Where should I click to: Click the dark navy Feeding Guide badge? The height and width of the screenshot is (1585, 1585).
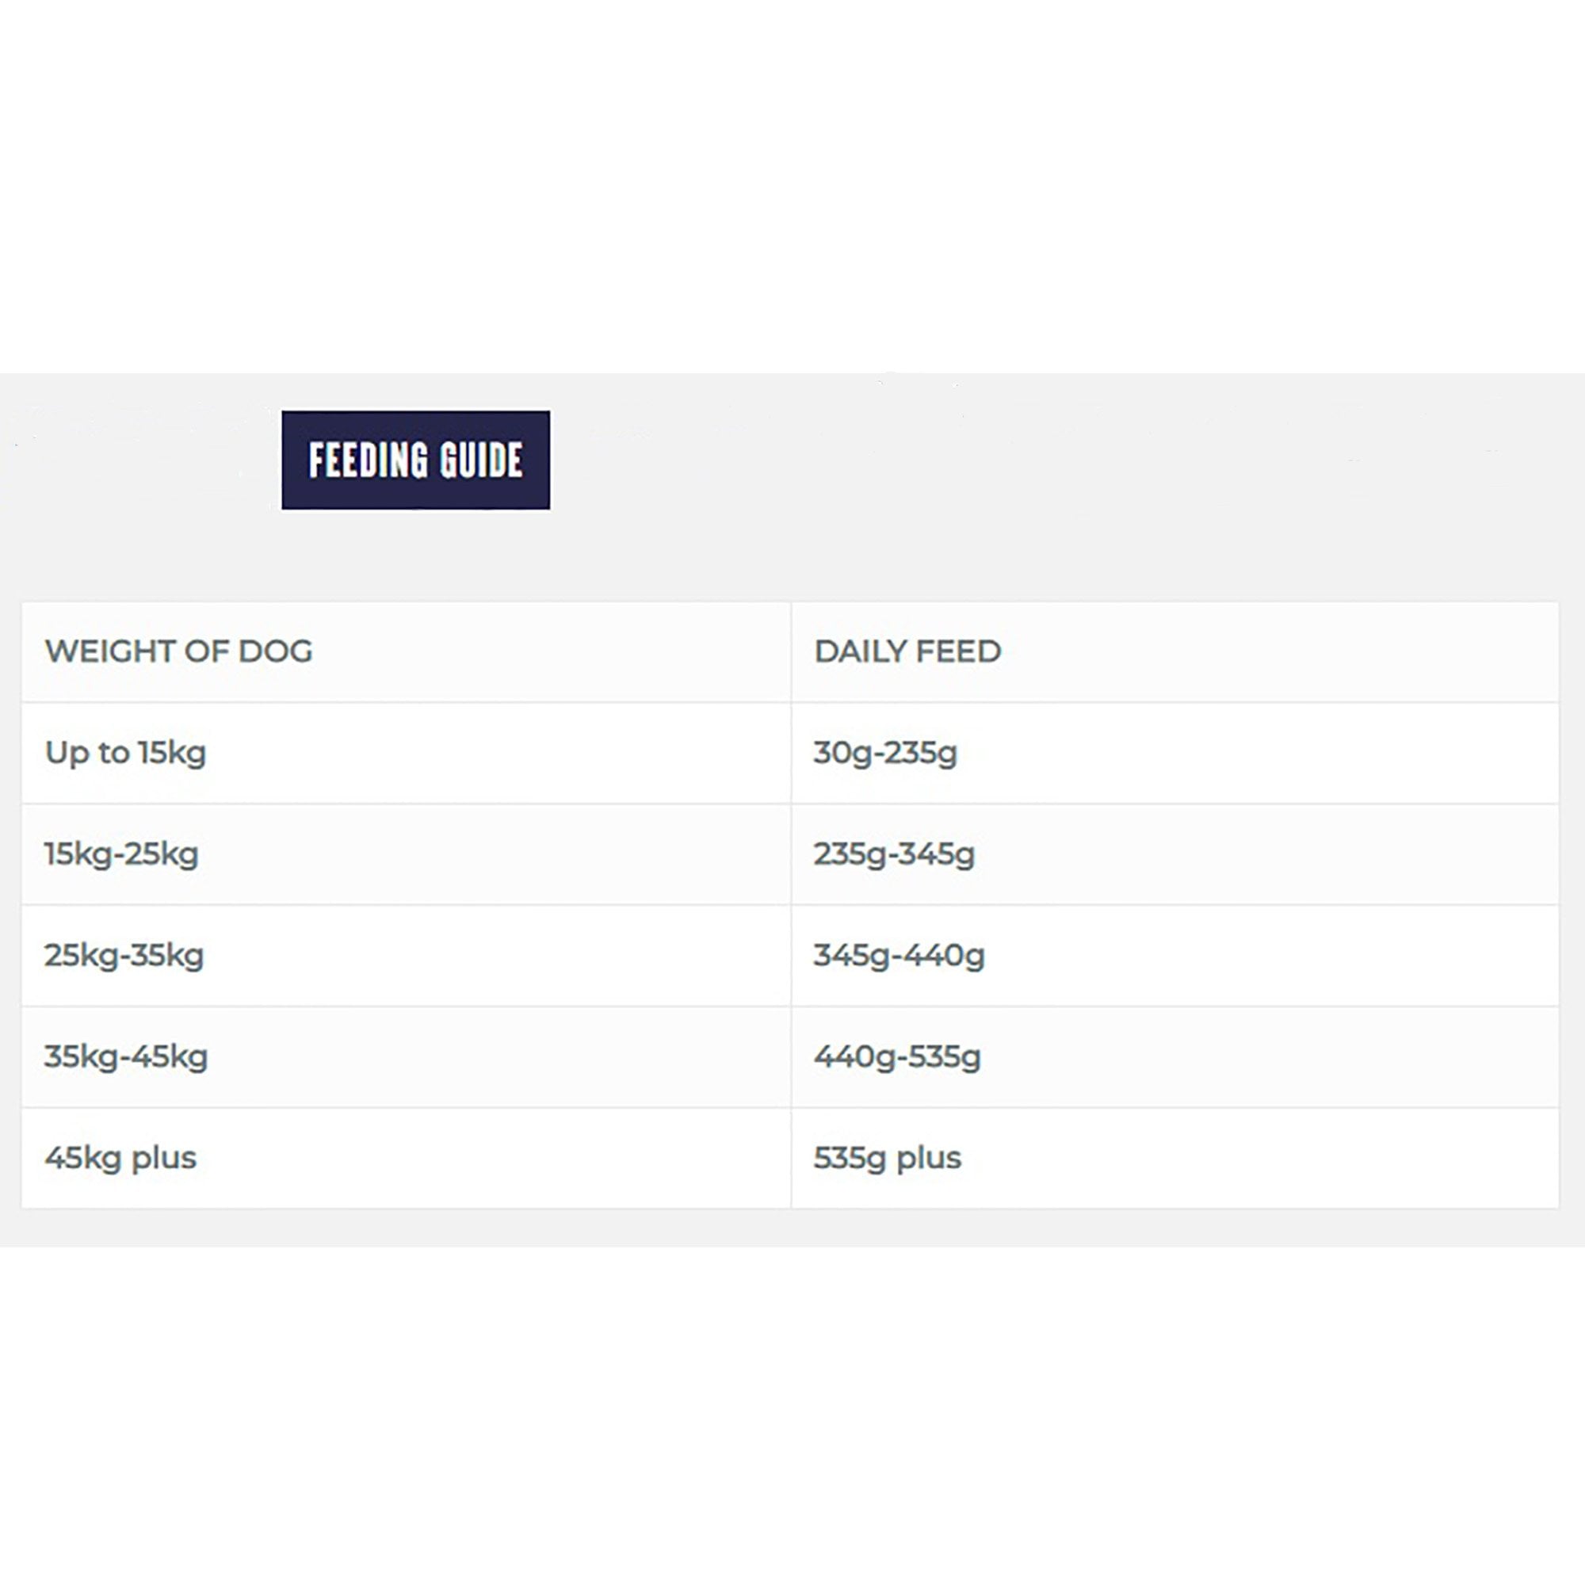[x=415, y=460]
